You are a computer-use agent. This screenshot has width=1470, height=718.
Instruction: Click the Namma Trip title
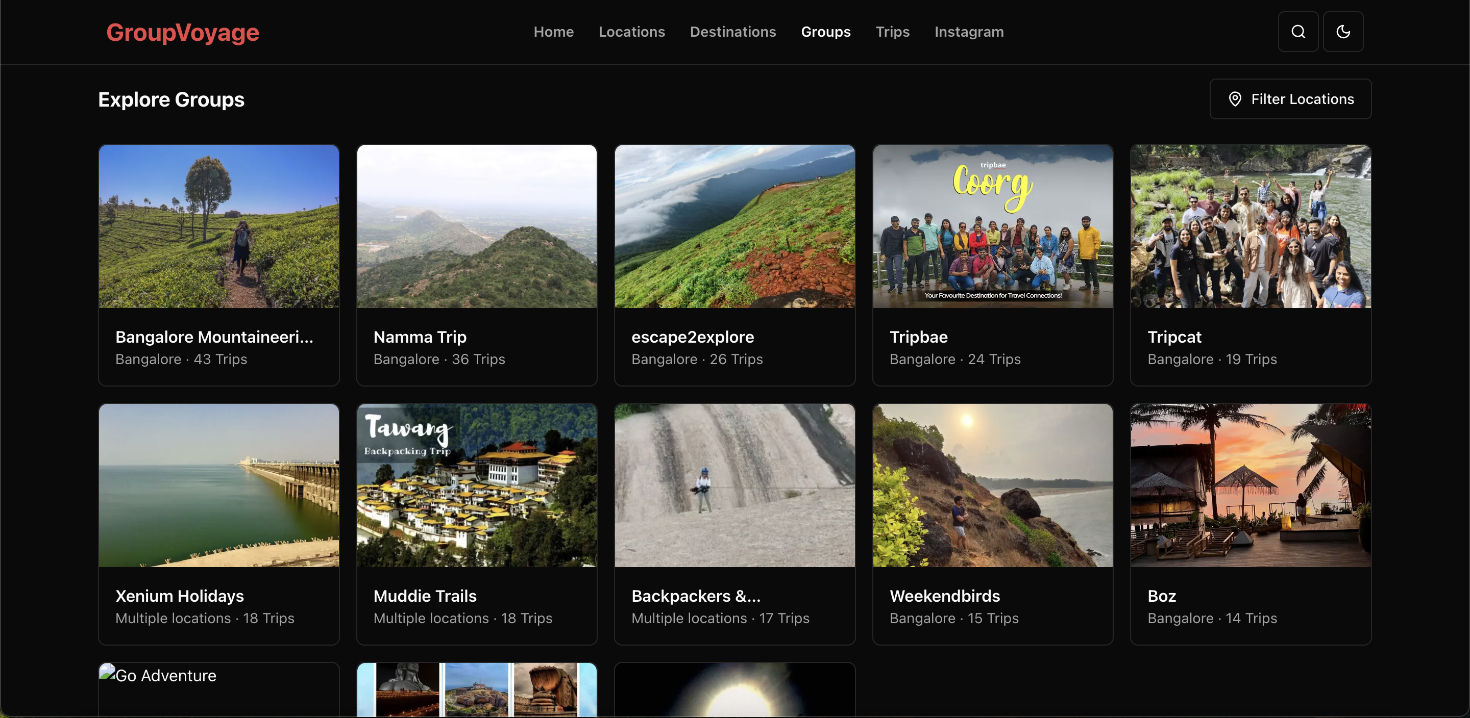coord(420,337)
